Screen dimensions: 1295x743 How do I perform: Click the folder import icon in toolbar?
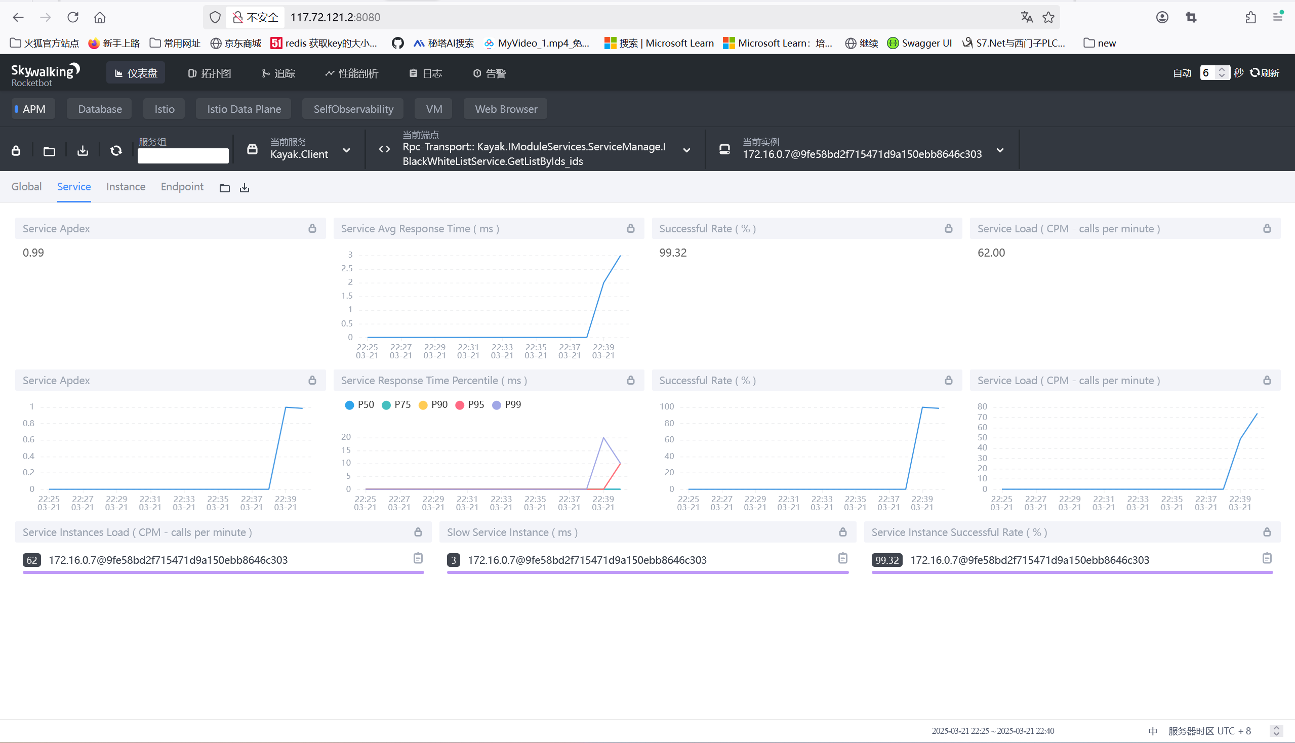[x=49, y=150]
